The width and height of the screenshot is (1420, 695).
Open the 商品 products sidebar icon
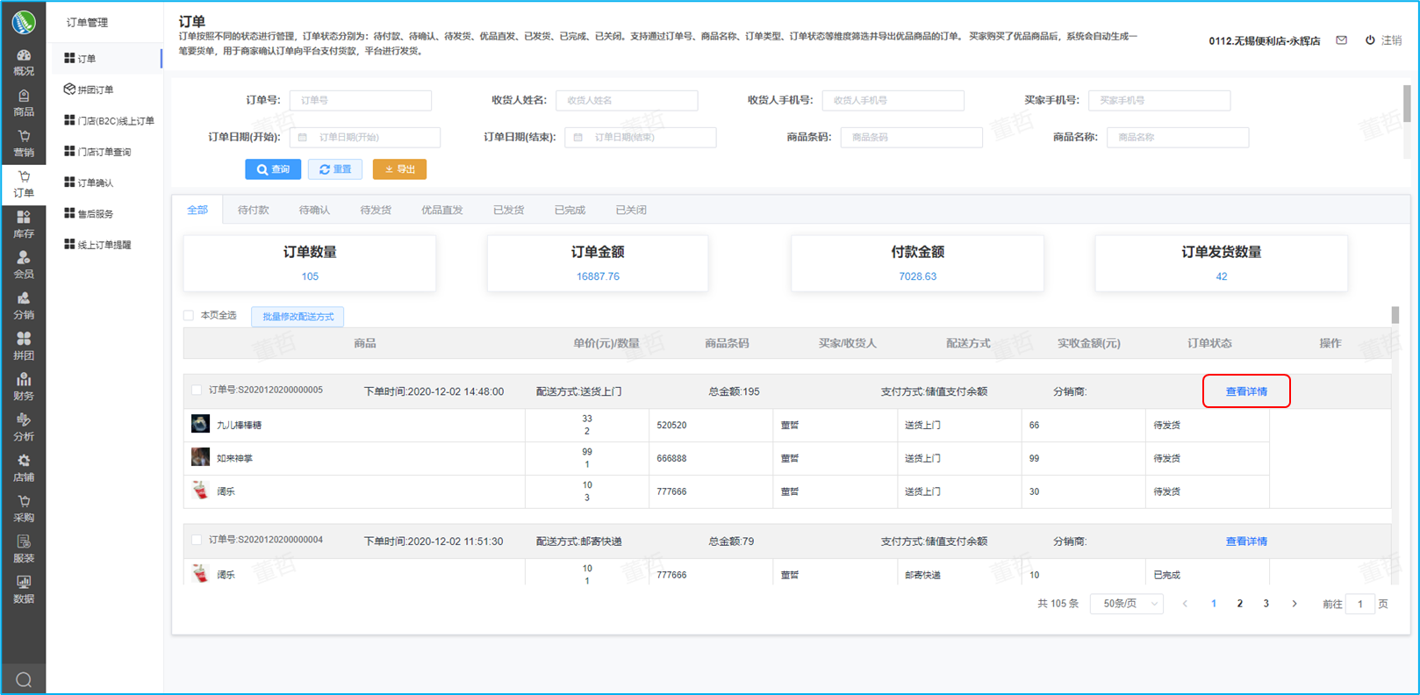click(x=24, y=103)
